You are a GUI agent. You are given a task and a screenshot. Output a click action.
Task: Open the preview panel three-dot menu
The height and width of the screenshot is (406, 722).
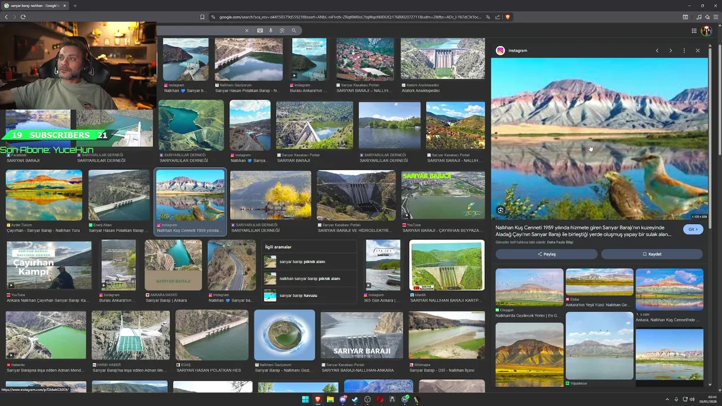click(684, 51)
